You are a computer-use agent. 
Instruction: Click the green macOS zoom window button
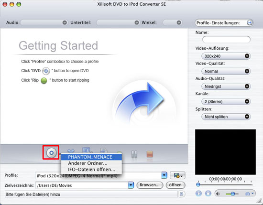pos(19,4)
